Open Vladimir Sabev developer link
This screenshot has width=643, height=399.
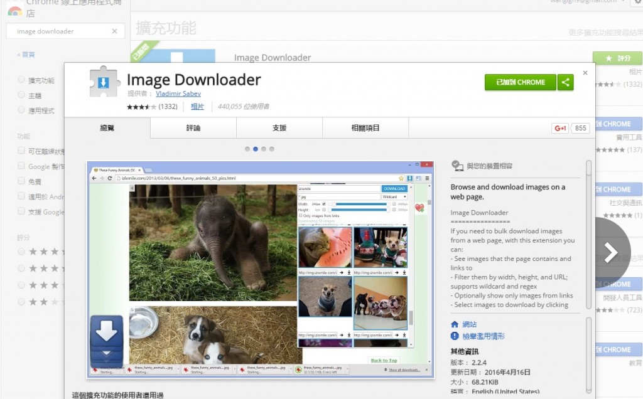pyautogui.click(x=178, y=94)
